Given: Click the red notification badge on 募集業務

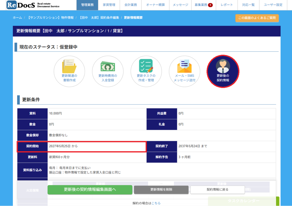Looking at the screenshot, I should (210, 5).
